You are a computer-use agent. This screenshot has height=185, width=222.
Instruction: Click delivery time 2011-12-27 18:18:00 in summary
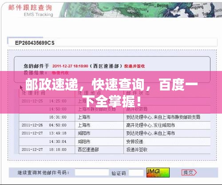[70, 66]
